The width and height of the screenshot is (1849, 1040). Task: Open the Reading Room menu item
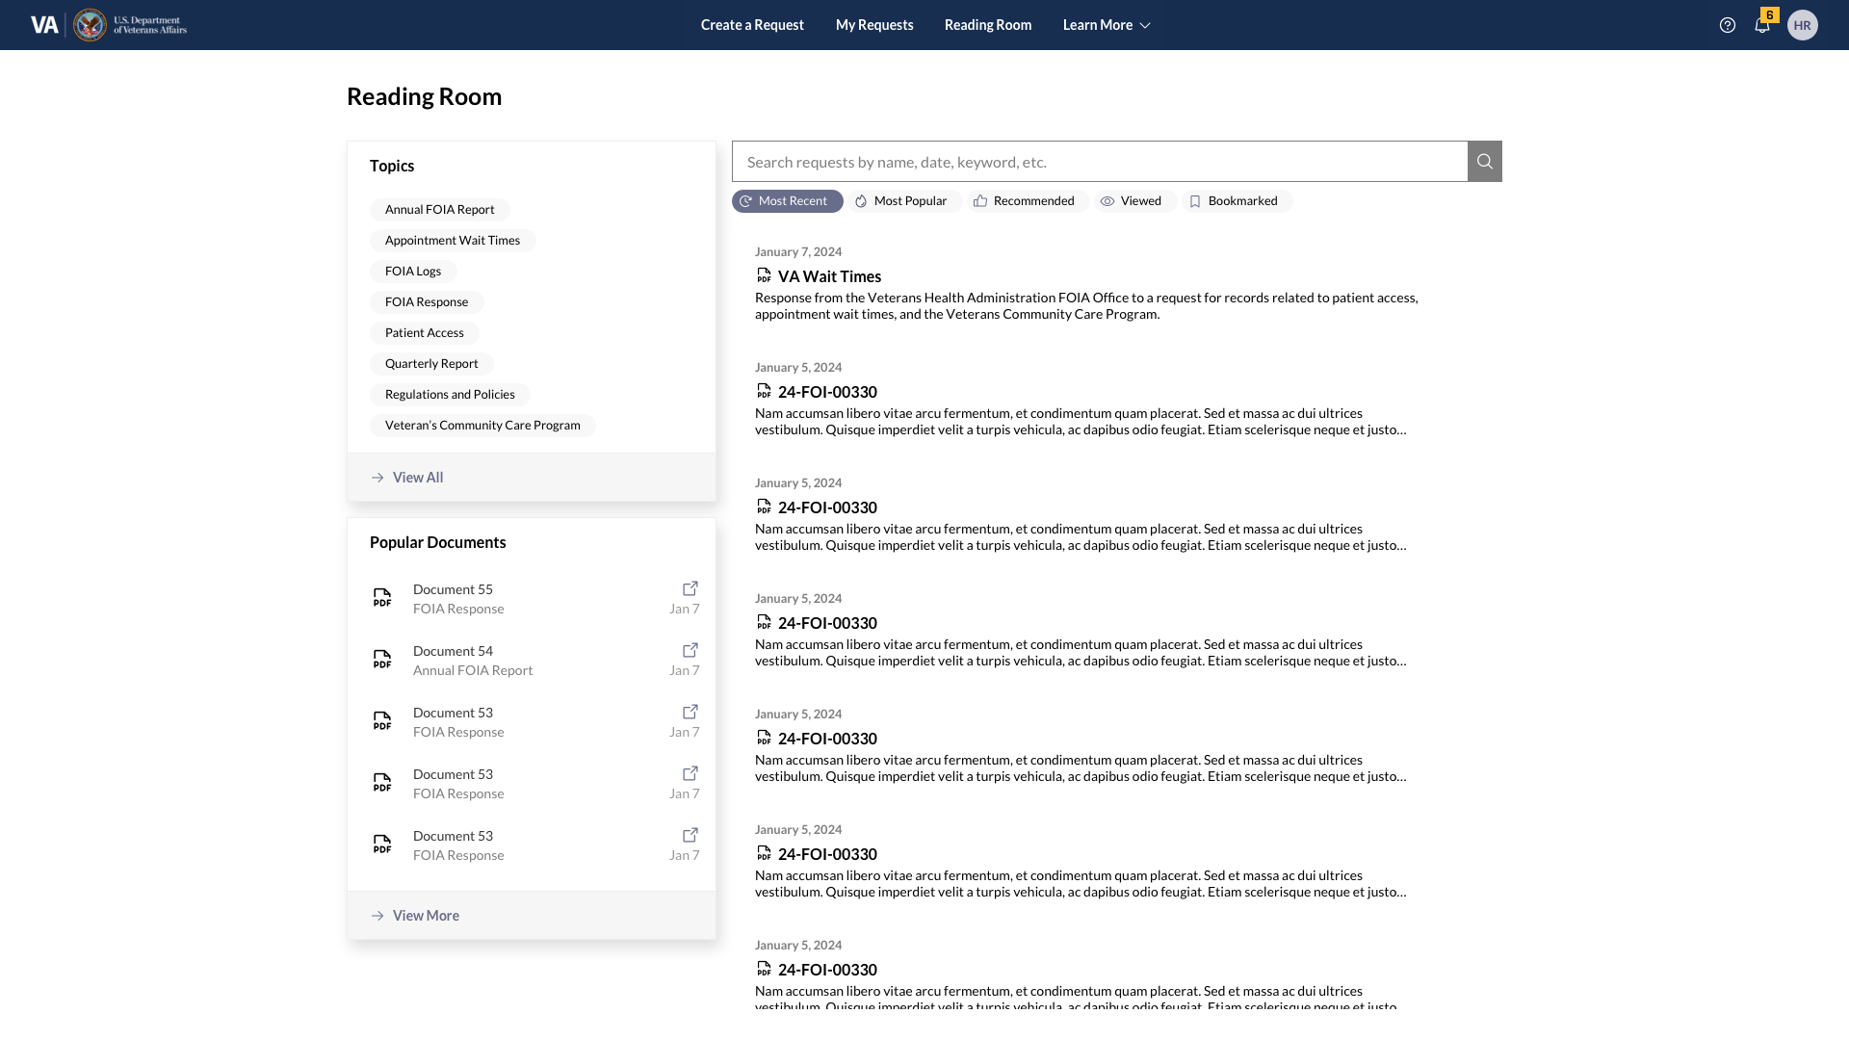click(987, 25)
